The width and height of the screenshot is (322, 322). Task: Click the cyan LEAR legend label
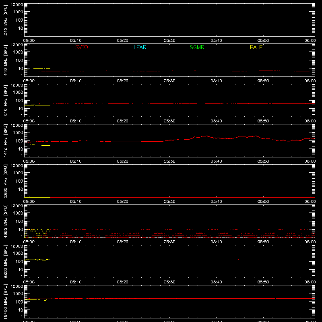click(140, 47)
